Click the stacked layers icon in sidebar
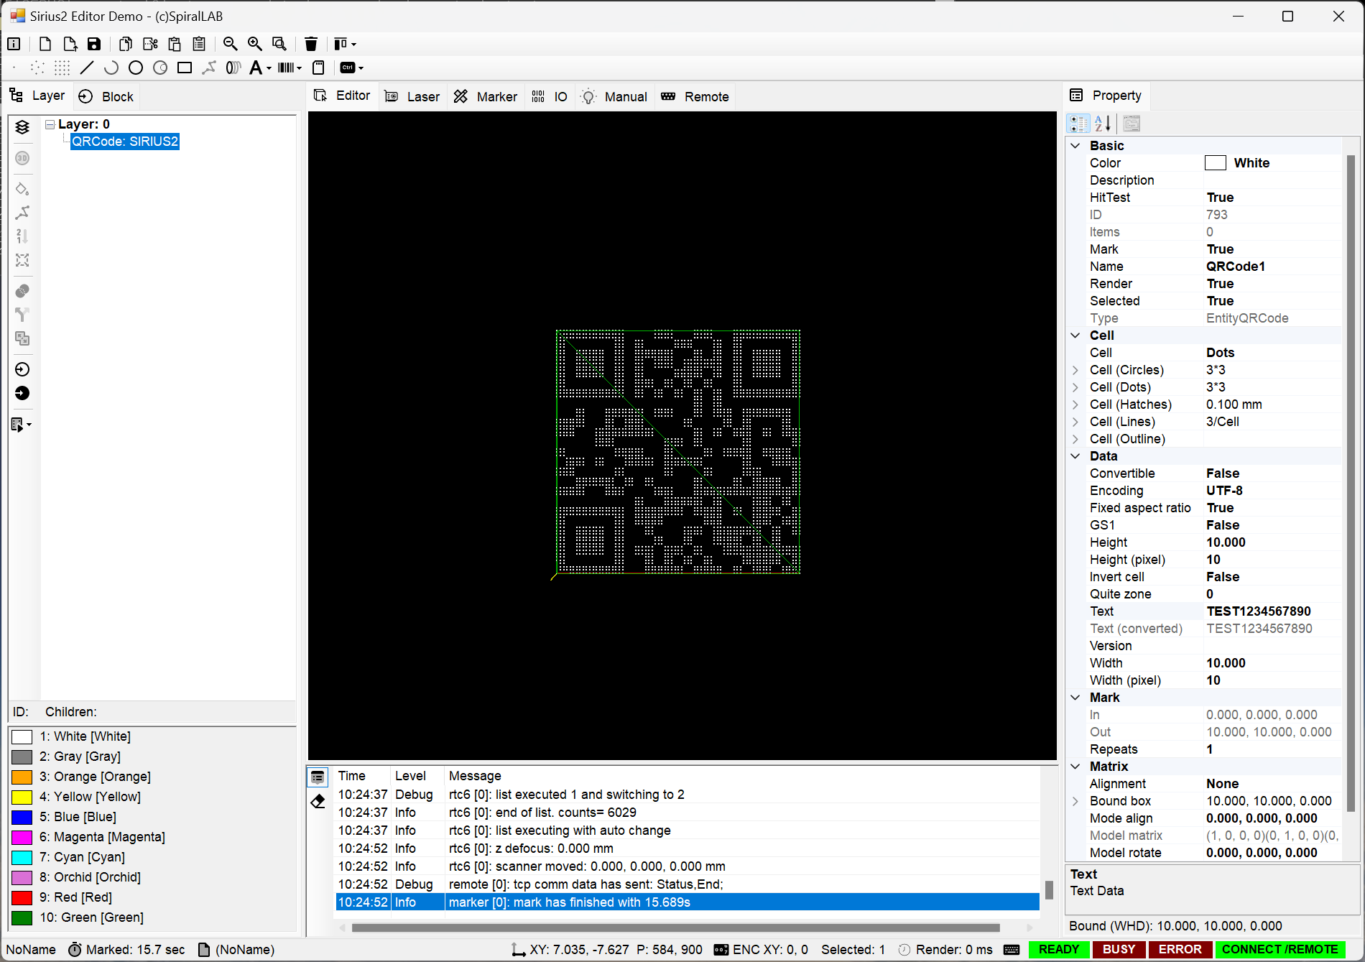The width and height of the screenshot is (1365, 962). 22,127
